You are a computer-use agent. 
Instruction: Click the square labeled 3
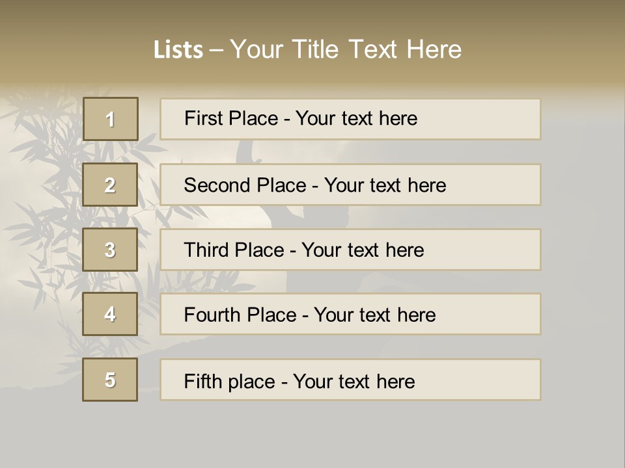(x=110, y=250)
